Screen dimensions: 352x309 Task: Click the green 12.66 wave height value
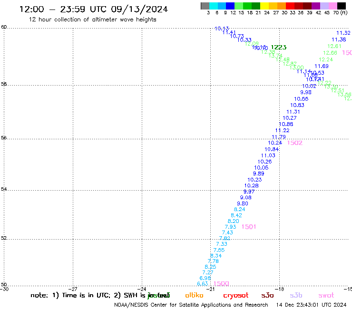(x=330, y=53)
